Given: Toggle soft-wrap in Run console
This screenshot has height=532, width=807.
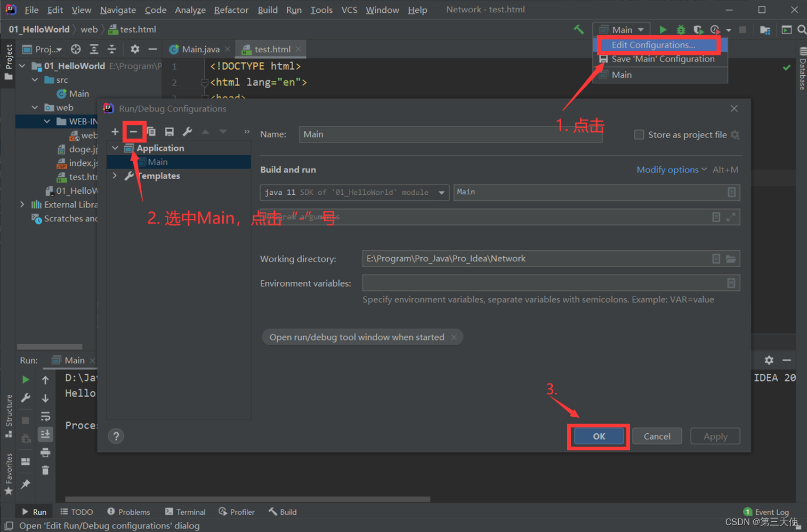Looking at the screenshot, I should tap(45, 416).
